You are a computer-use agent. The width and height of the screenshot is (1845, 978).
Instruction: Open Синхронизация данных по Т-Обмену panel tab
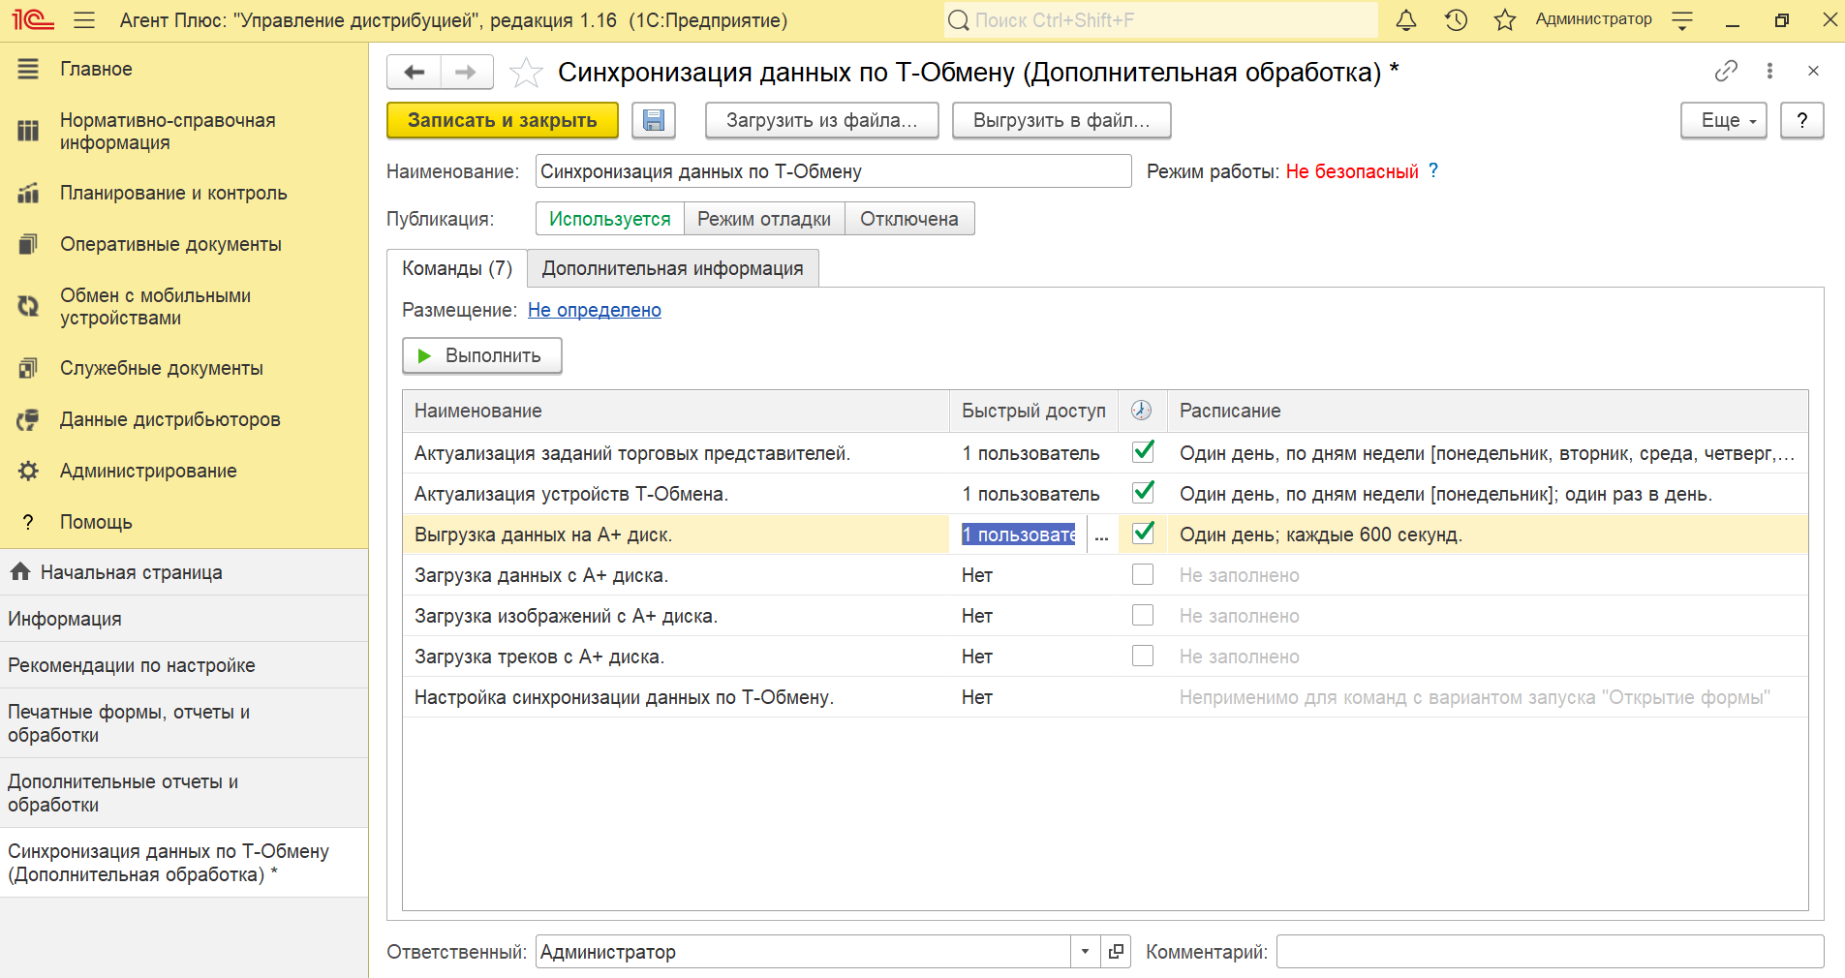184,863
